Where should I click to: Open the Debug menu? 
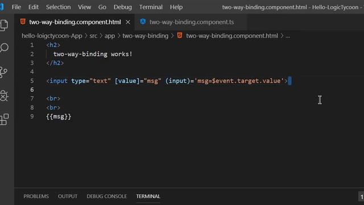[123, 7]
